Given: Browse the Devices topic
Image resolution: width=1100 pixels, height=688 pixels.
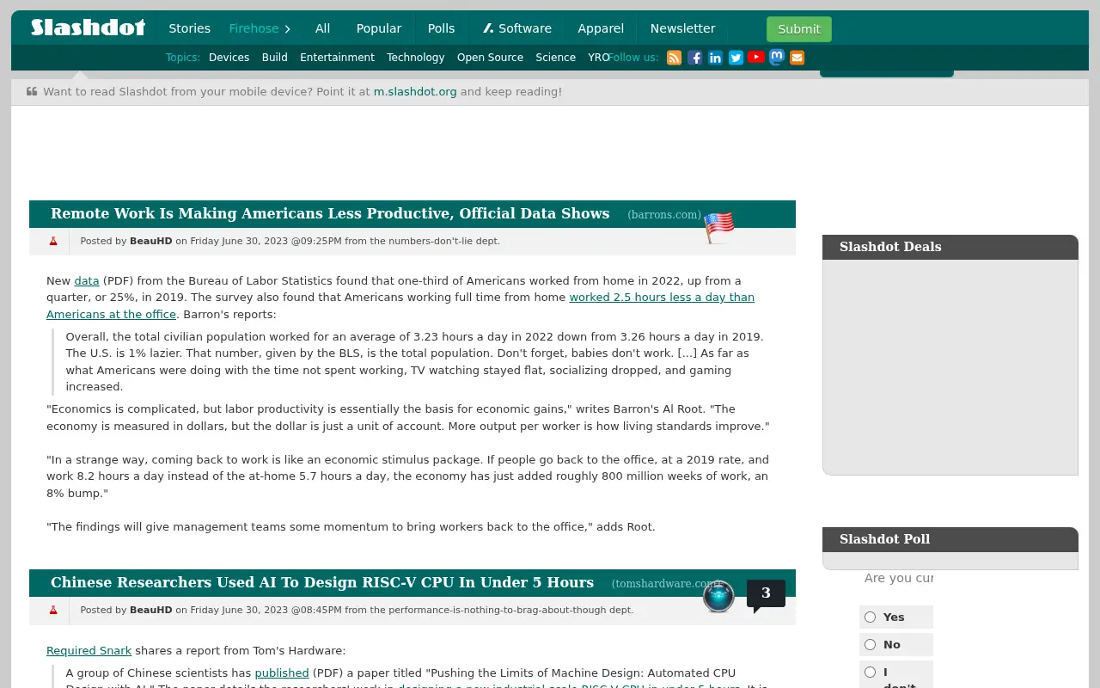Looking at the screenshot, I should [229, 58].
